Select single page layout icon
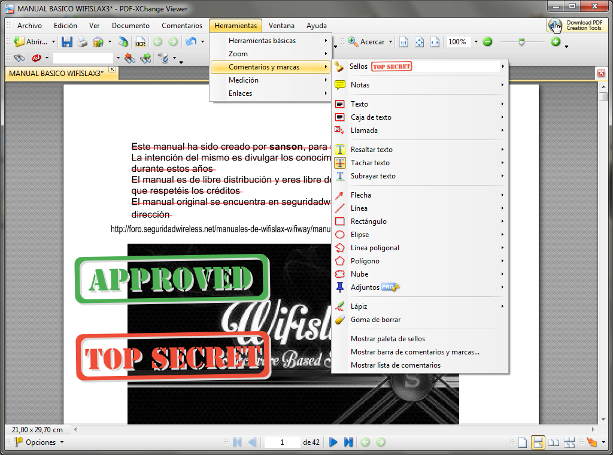This screenshot has width=613, height=455. point(523,442)
